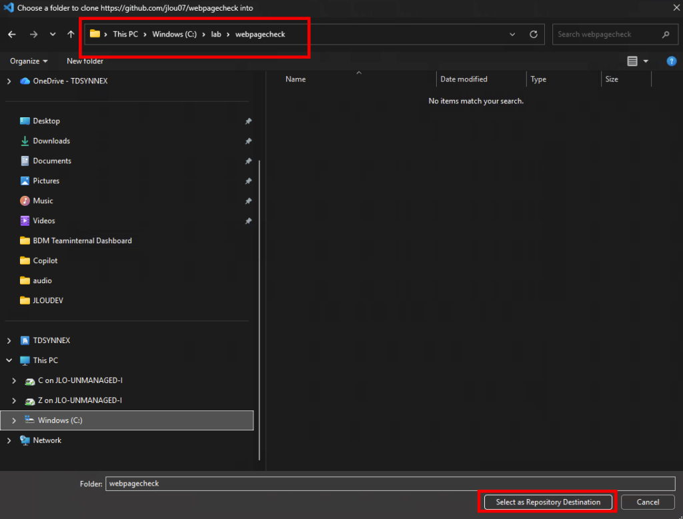
Task: Select TDSYNNEX in navigation pane
Action: click(51, 340)
